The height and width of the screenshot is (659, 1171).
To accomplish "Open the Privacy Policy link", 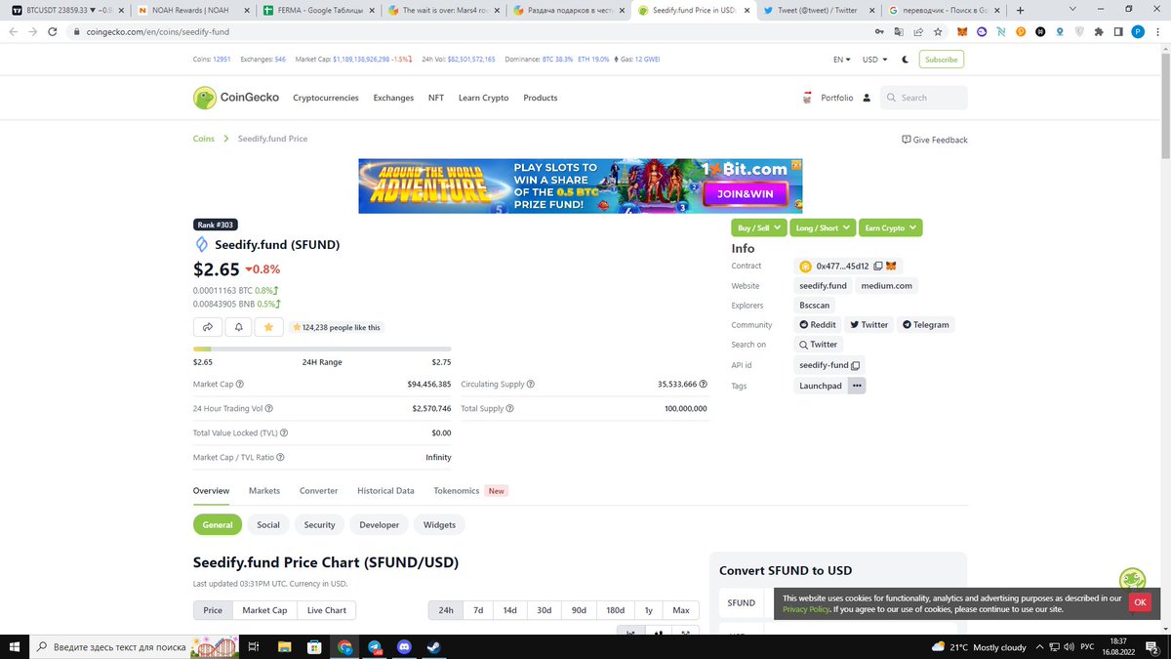I will point(806,609).
